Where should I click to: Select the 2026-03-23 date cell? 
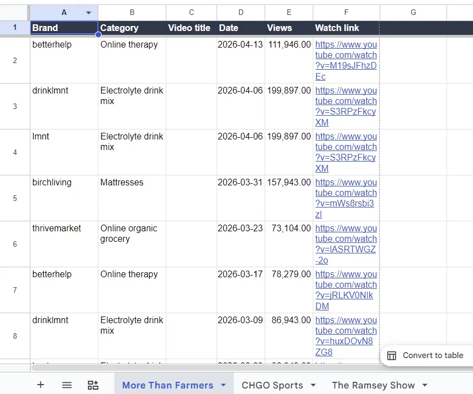coord(241,244)
